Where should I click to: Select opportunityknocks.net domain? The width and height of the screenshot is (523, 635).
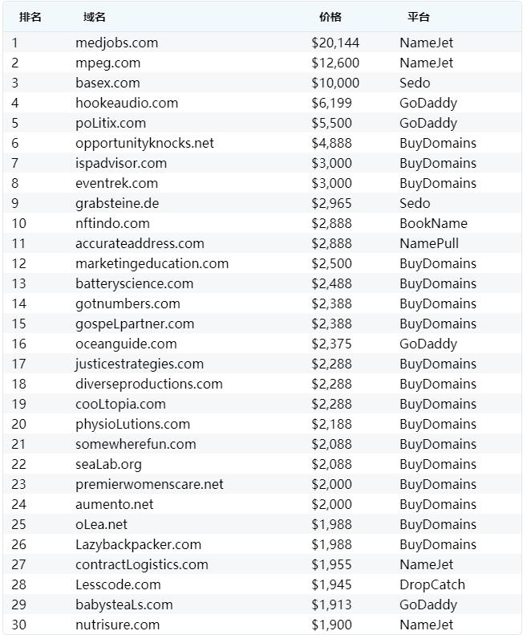pyautogui.click(x=144, y=143)
